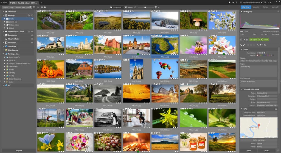Click the search magnifier in the path bar
Viewport: 281px width, 153px height.
(30, 7)
